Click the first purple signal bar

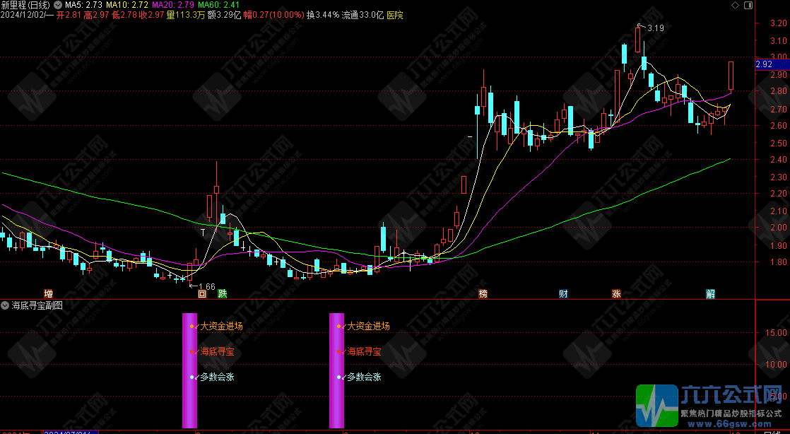coord(189,370)
